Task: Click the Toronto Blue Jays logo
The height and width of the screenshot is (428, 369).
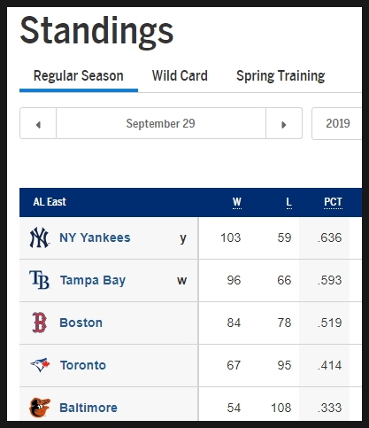Action: 40,365
